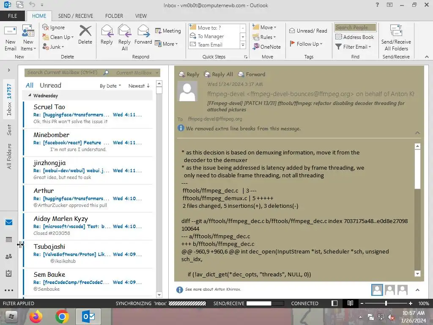This screenshot has height=325, width=433.
Task: Open Firefox from the taskbar
Action: (x=36, y=317)
